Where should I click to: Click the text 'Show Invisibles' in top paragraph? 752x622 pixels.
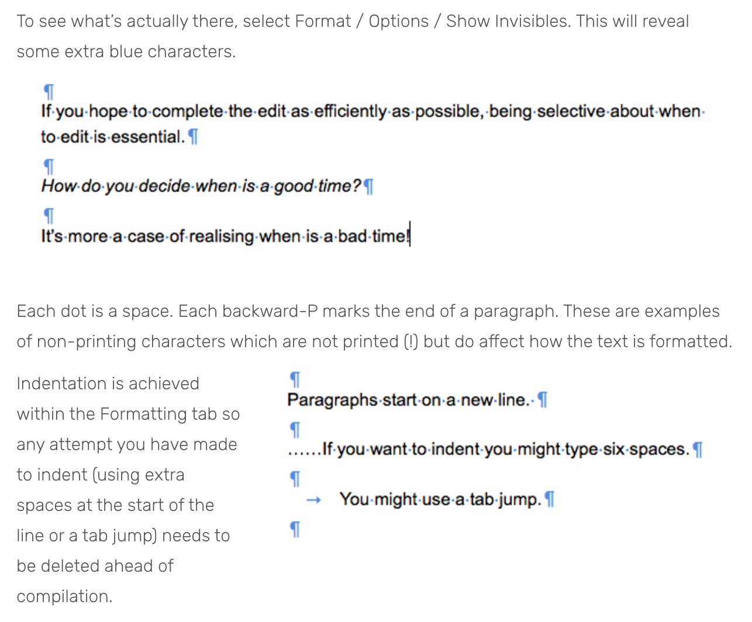pos(507,21)
